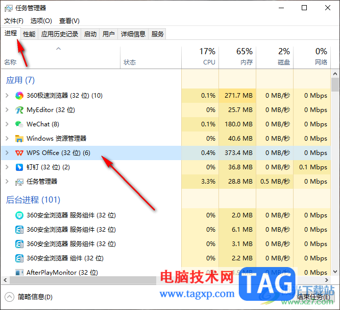
Task: Click the 360极速浏览器 app icon
Action: 19,96
